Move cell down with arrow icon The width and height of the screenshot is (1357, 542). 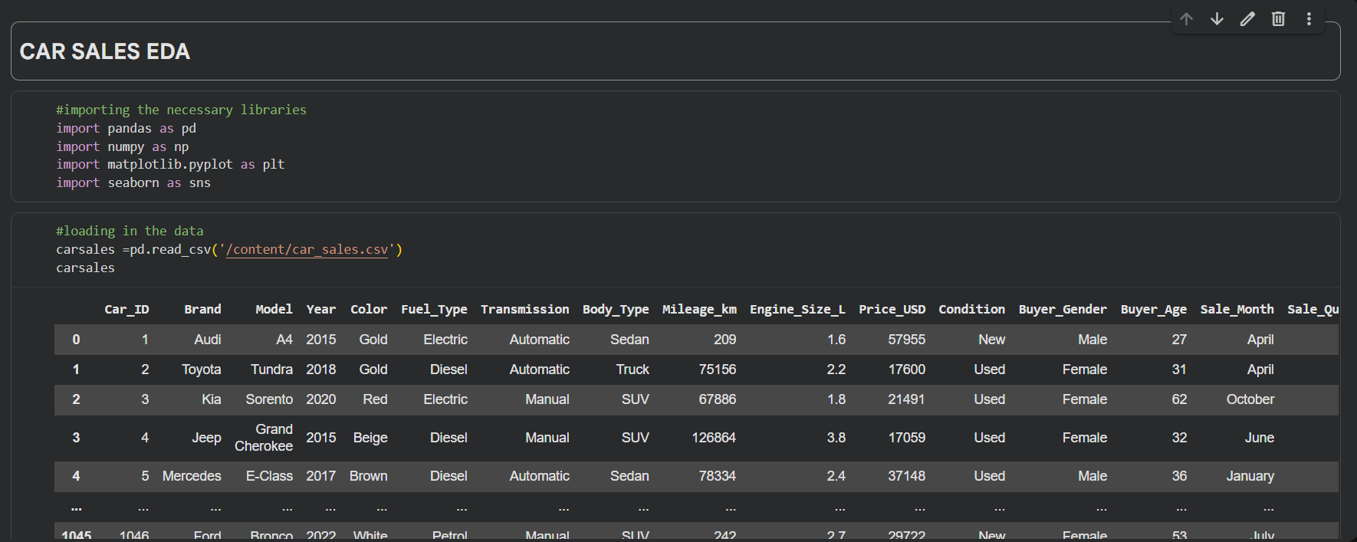[1217, 19]
